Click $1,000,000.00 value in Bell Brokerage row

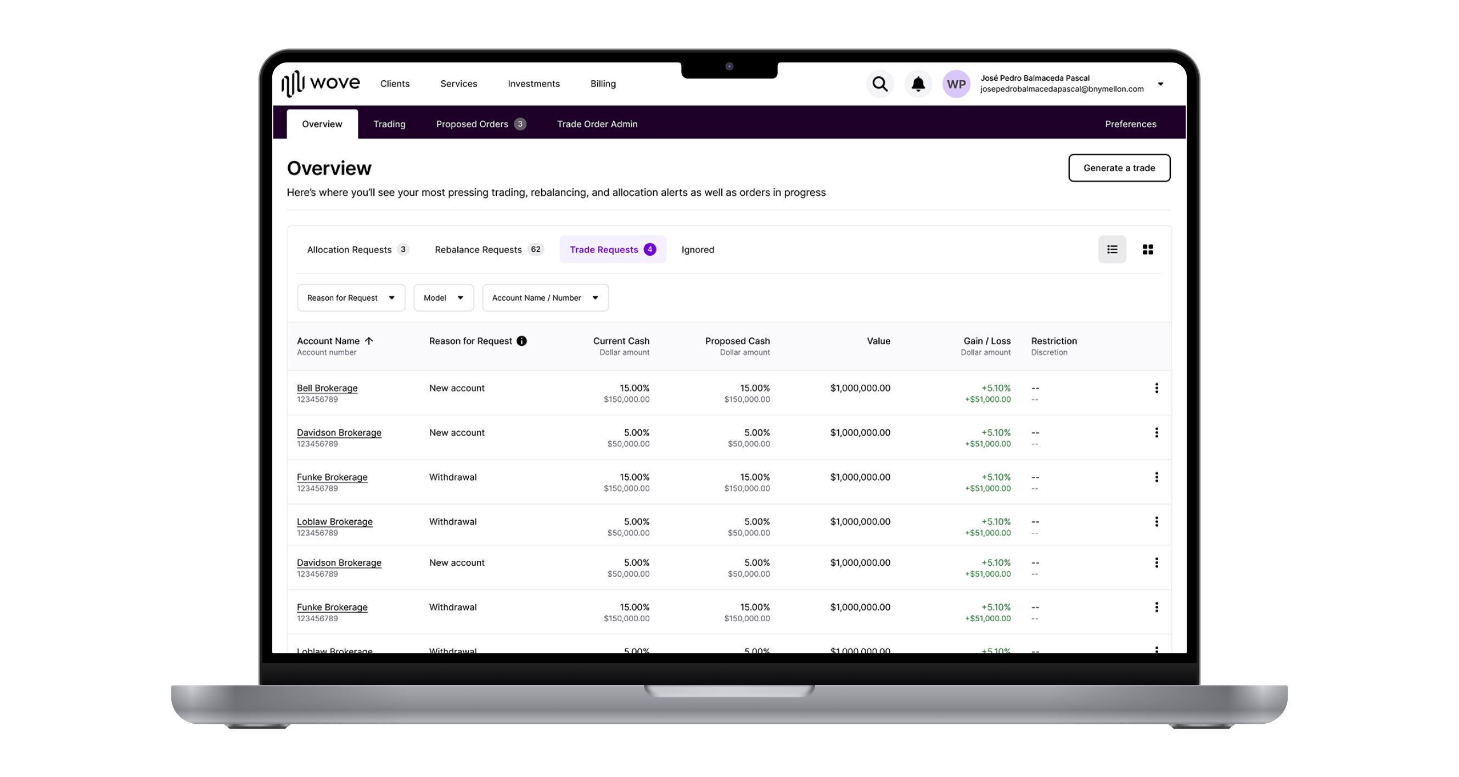pos(860,388)
